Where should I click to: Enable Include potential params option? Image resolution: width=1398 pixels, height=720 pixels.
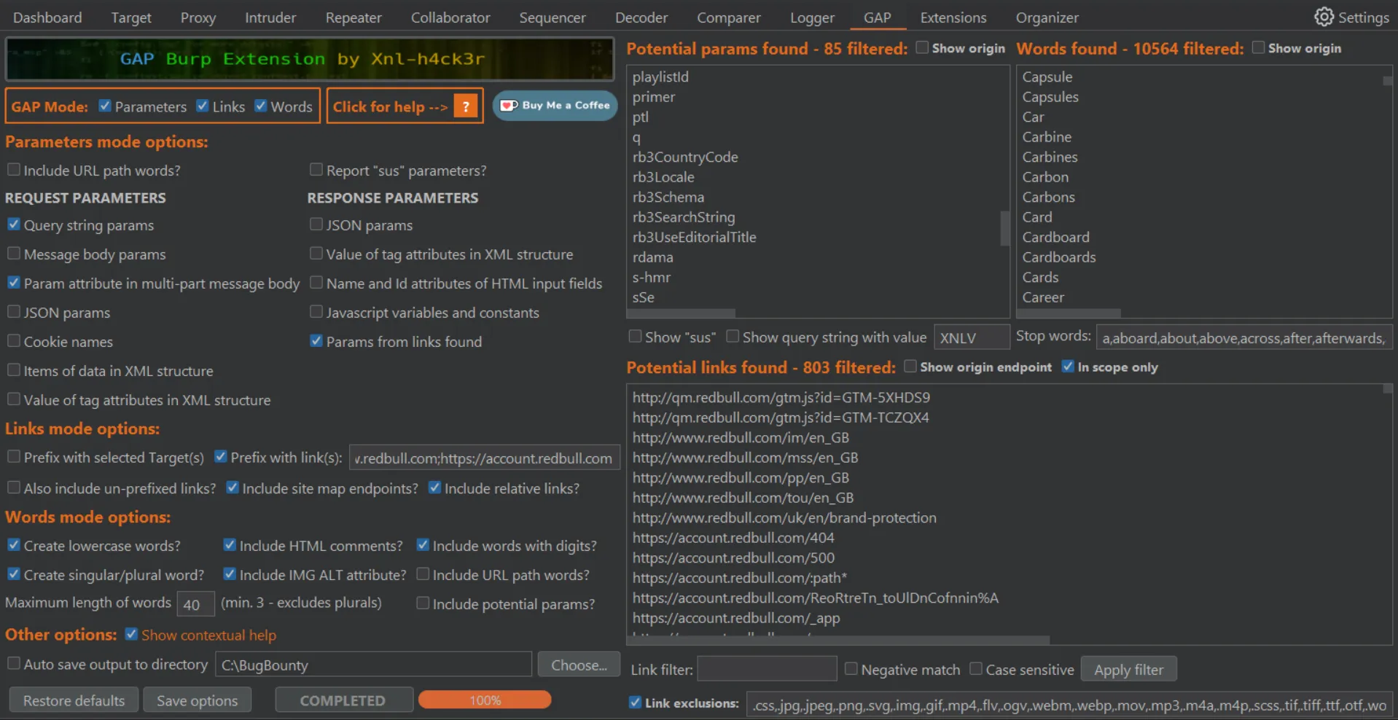pyautogui.click(x=423, y=603)
